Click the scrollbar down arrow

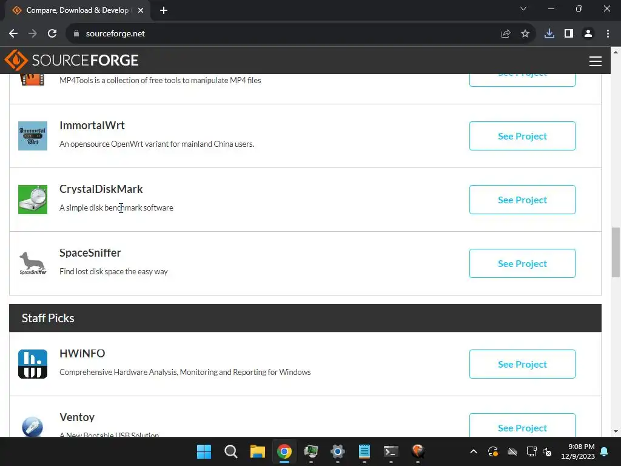(x=616, y=431)
